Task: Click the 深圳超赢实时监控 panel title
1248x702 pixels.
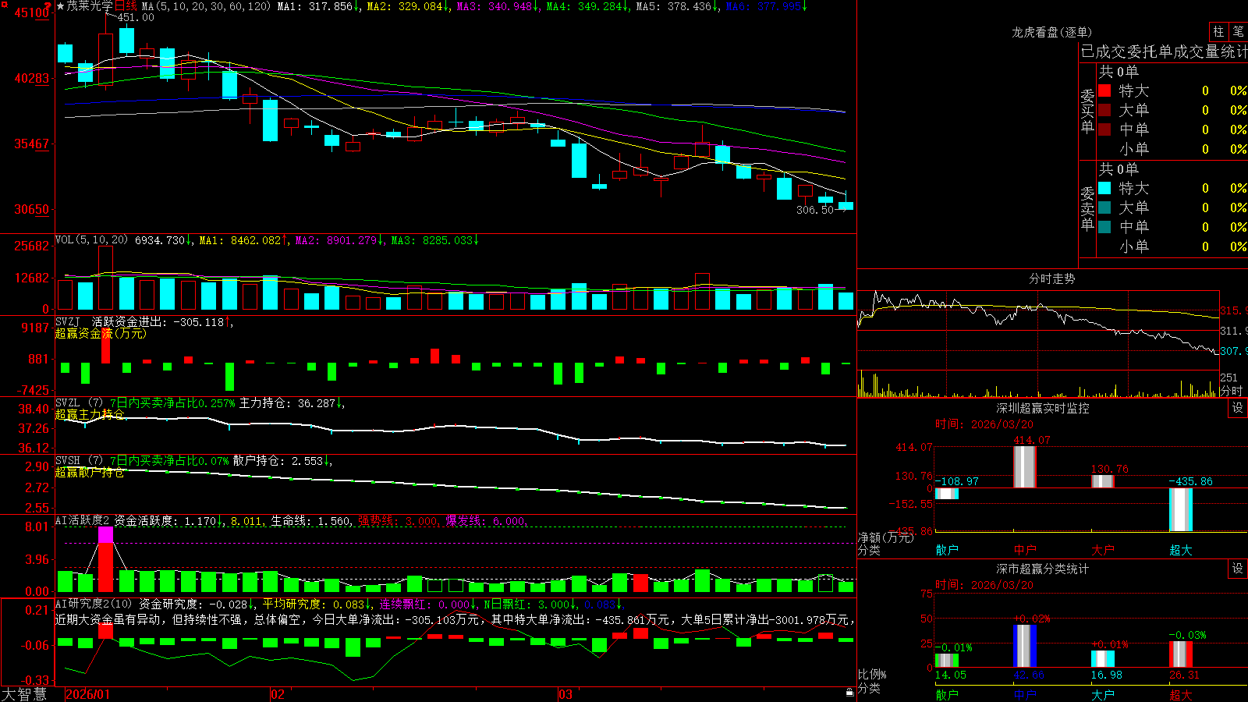Action: tap(1043, 408)
